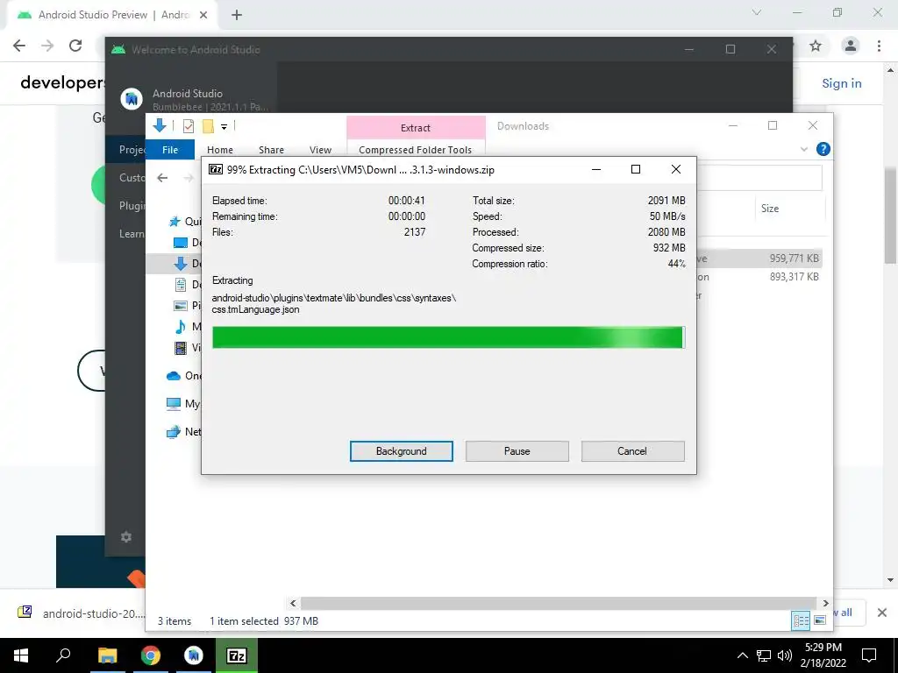The width and height of the screenshot is (898, 673).
Task: Dismiss the Chrome downloads bar
Action: tap(882, 613)
